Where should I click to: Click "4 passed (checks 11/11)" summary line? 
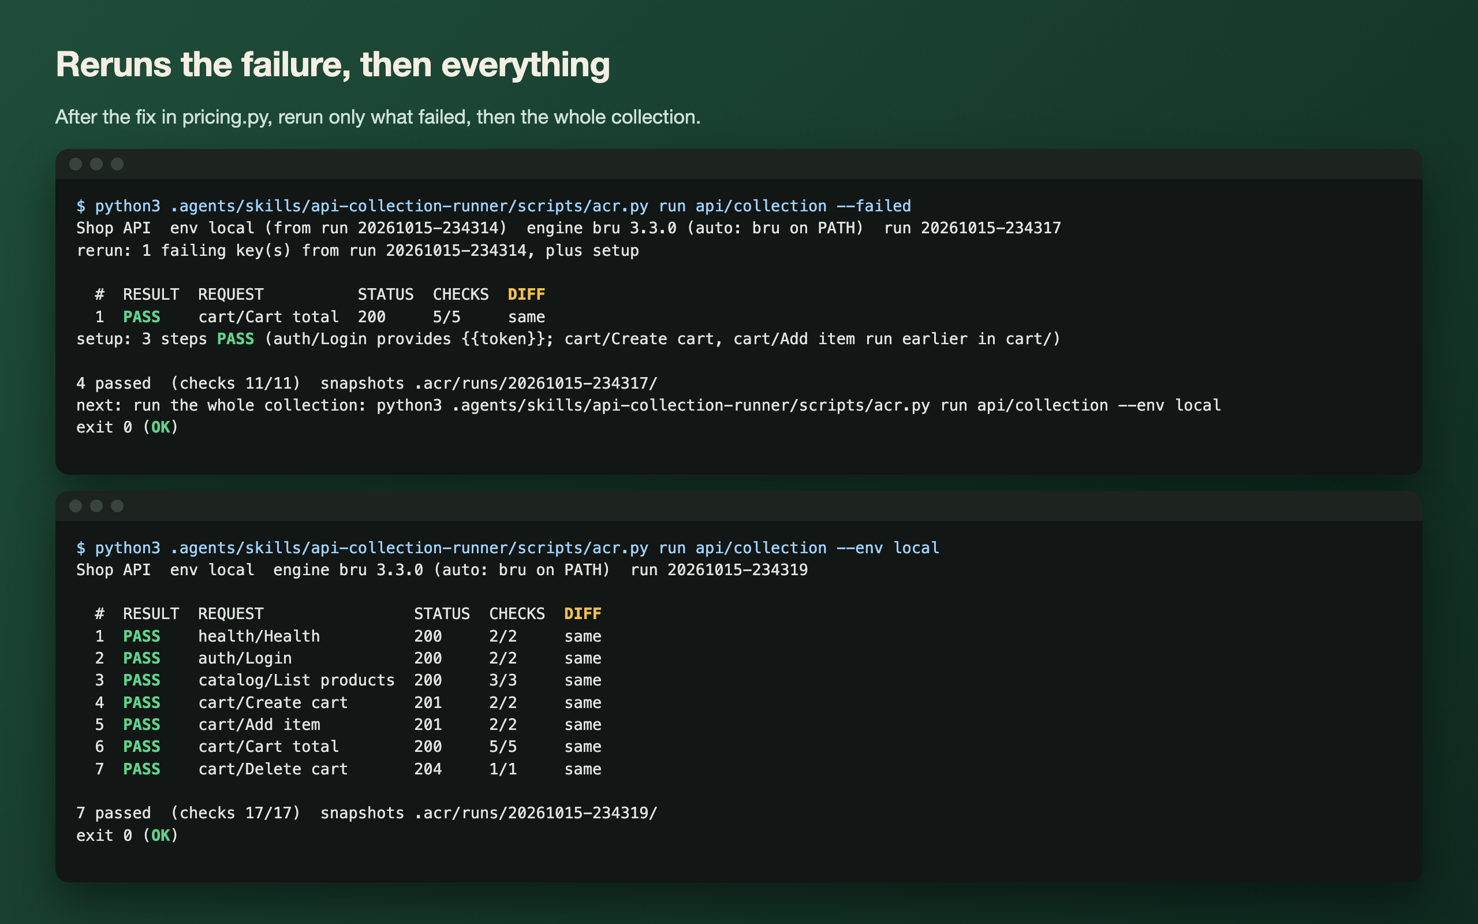[x=367, y=383]
